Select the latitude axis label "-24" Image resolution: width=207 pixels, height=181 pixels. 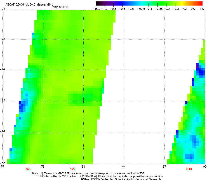point(2,69)
